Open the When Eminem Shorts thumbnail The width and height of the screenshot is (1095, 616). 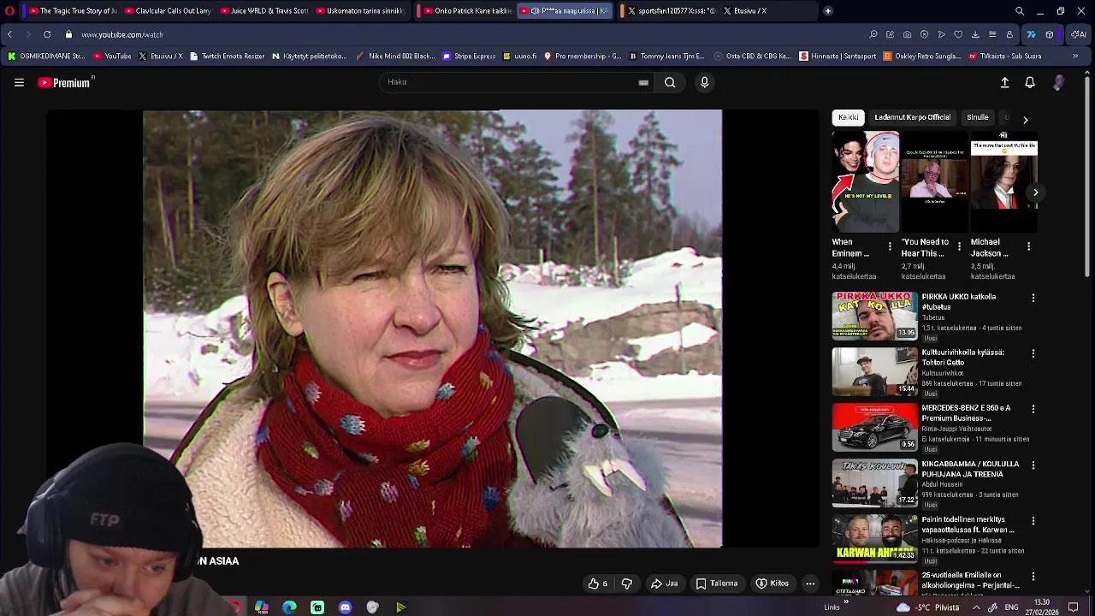pos(865,181)
